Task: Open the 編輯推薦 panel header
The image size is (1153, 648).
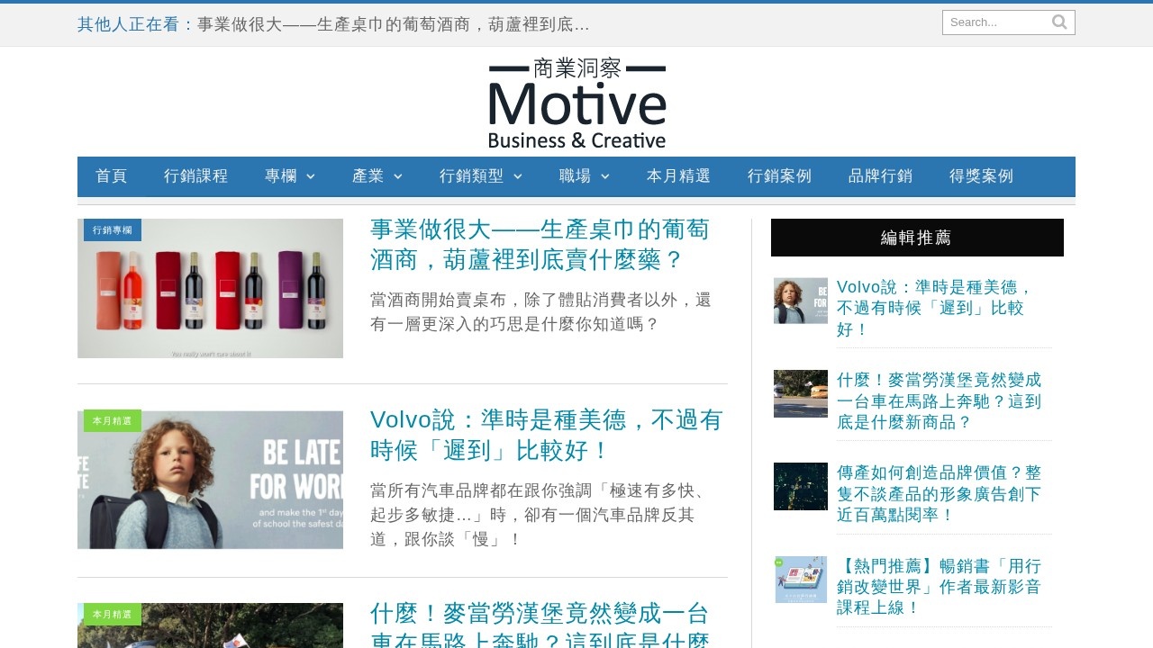Action: click(x=917, y=237)
